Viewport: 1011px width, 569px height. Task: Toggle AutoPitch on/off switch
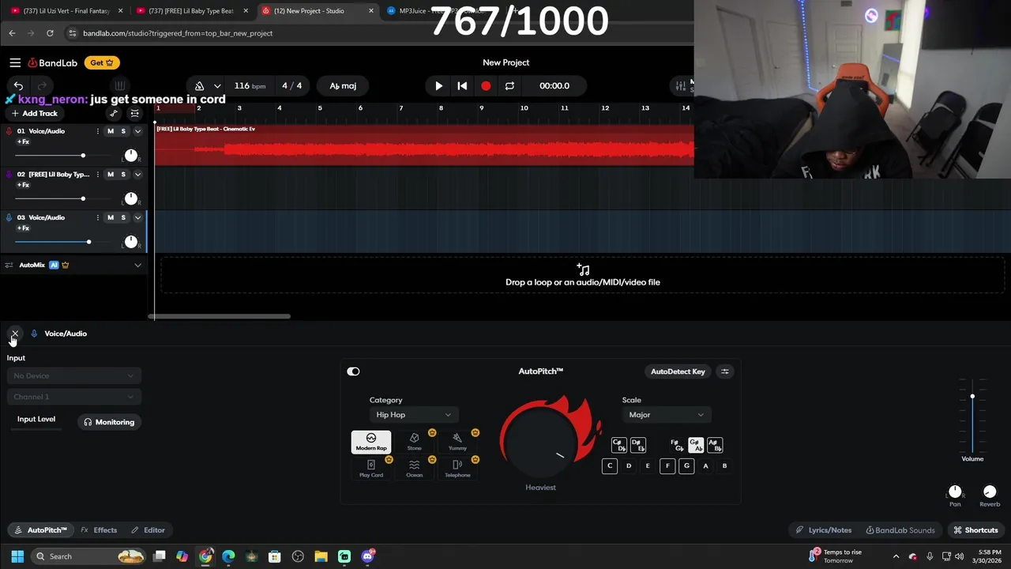pos(353,371)
